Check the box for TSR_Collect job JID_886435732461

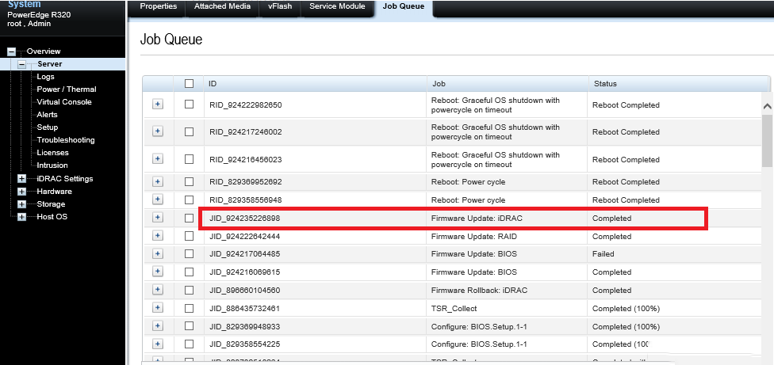coord(189,308)
